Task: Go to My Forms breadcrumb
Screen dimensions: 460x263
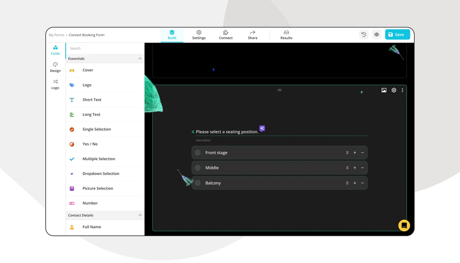Action: 57,35
